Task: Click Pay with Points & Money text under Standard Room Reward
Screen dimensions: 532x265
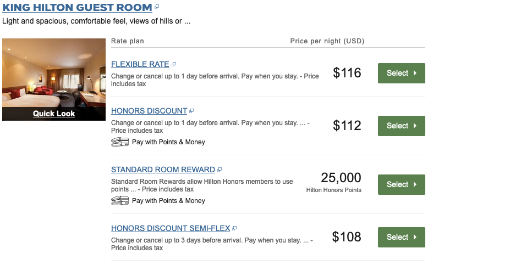Action: (x=168, y=201)
